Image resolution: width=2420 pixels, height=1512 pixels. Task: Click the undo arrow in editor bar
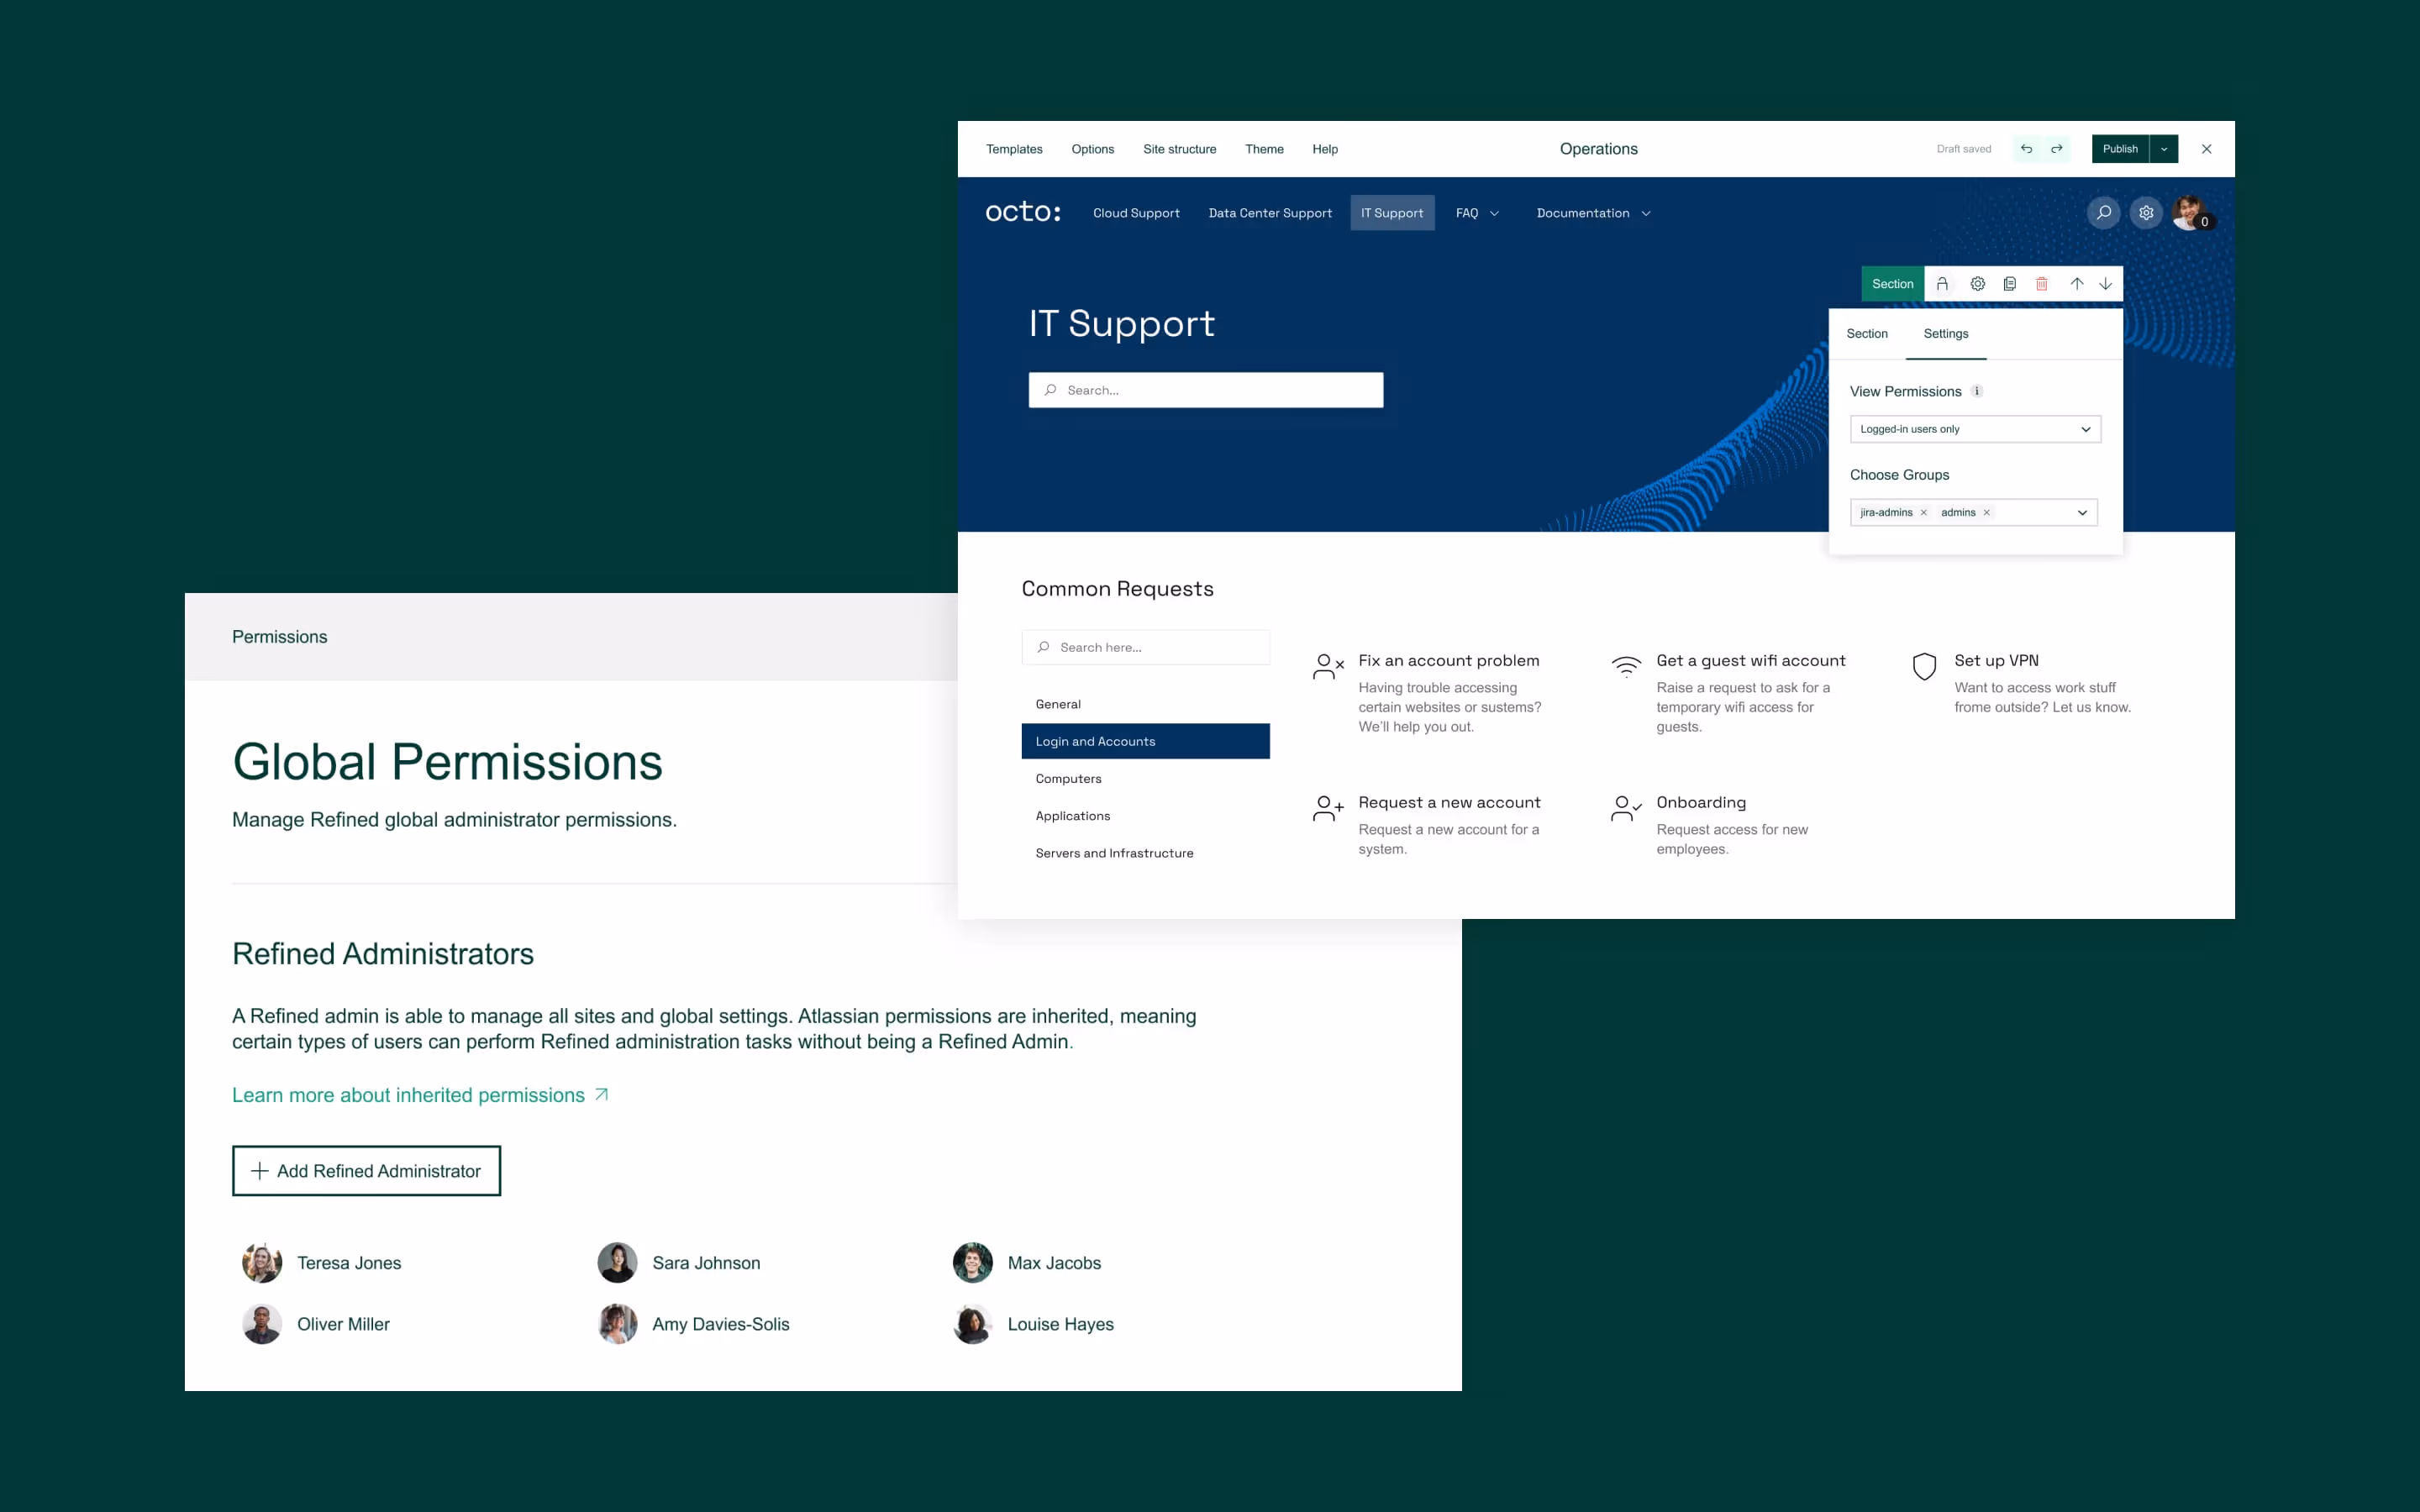coord(2026,149)
